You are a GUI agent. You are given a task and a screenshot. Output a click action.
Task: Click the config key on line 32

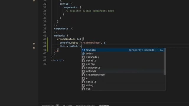coord(65,4)
